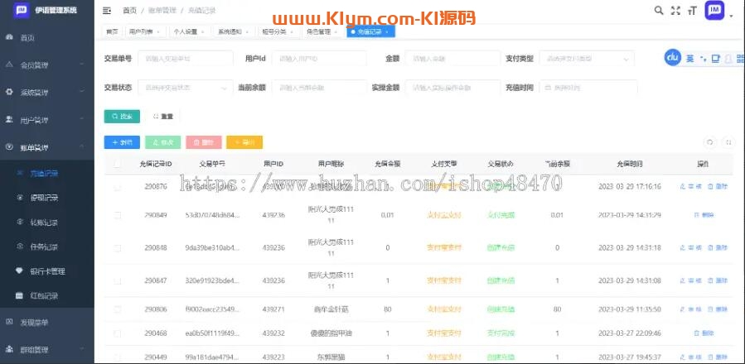745x364 pixels.
Task: Click 审核 on the 290848 row
Action: point(691,247)
